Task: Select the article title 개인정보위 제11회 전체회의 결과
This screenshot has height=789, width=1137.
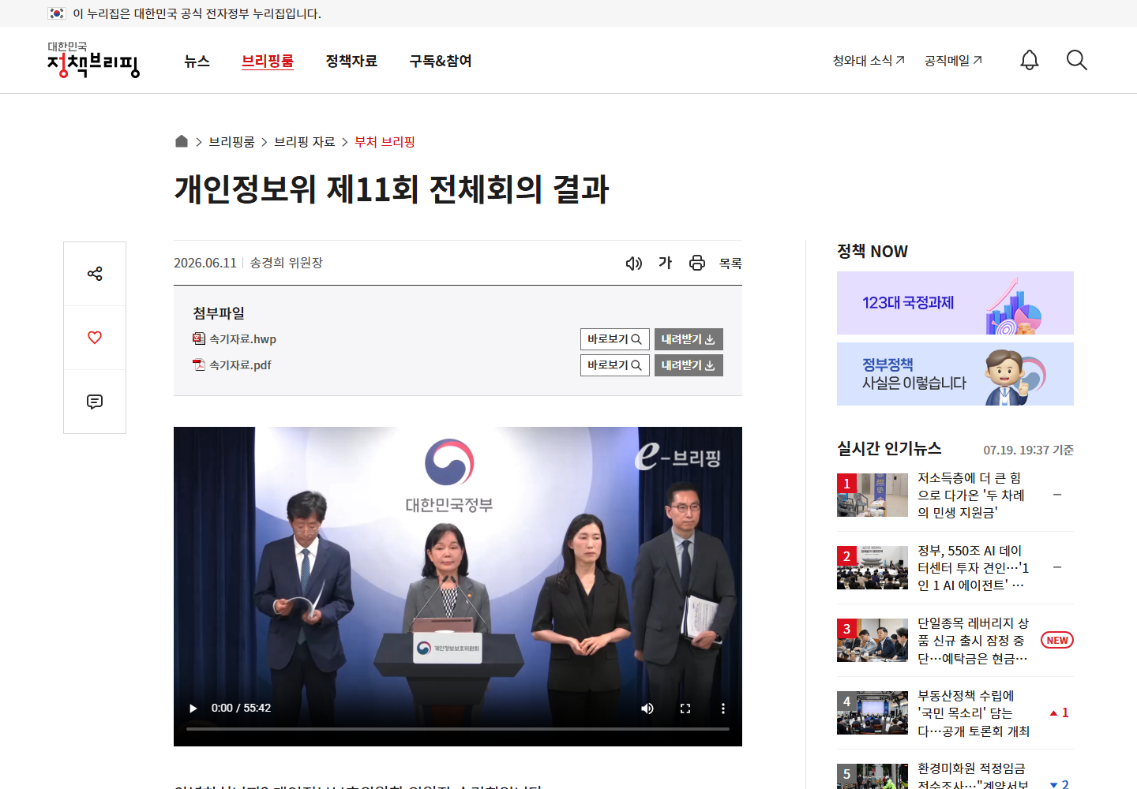Action: point(392,189)
